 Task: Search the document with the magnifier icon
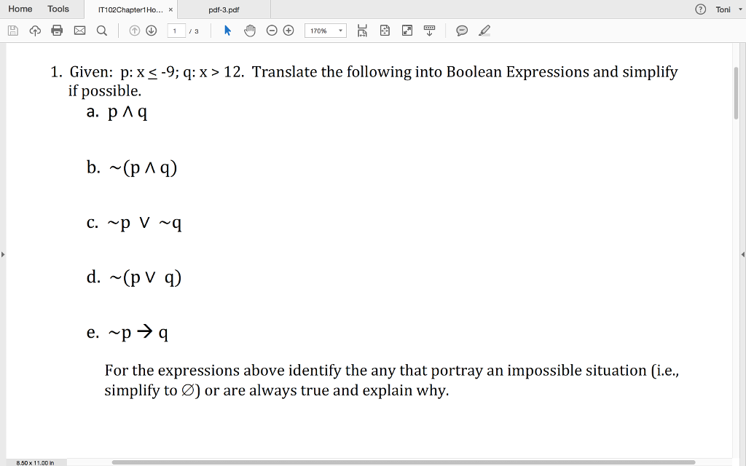point(101,31)
